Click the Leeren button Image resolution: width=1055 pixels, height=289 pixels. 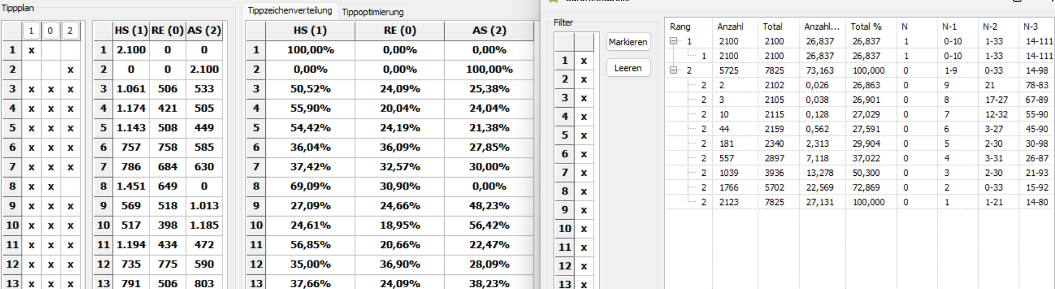tap(628, 68)
